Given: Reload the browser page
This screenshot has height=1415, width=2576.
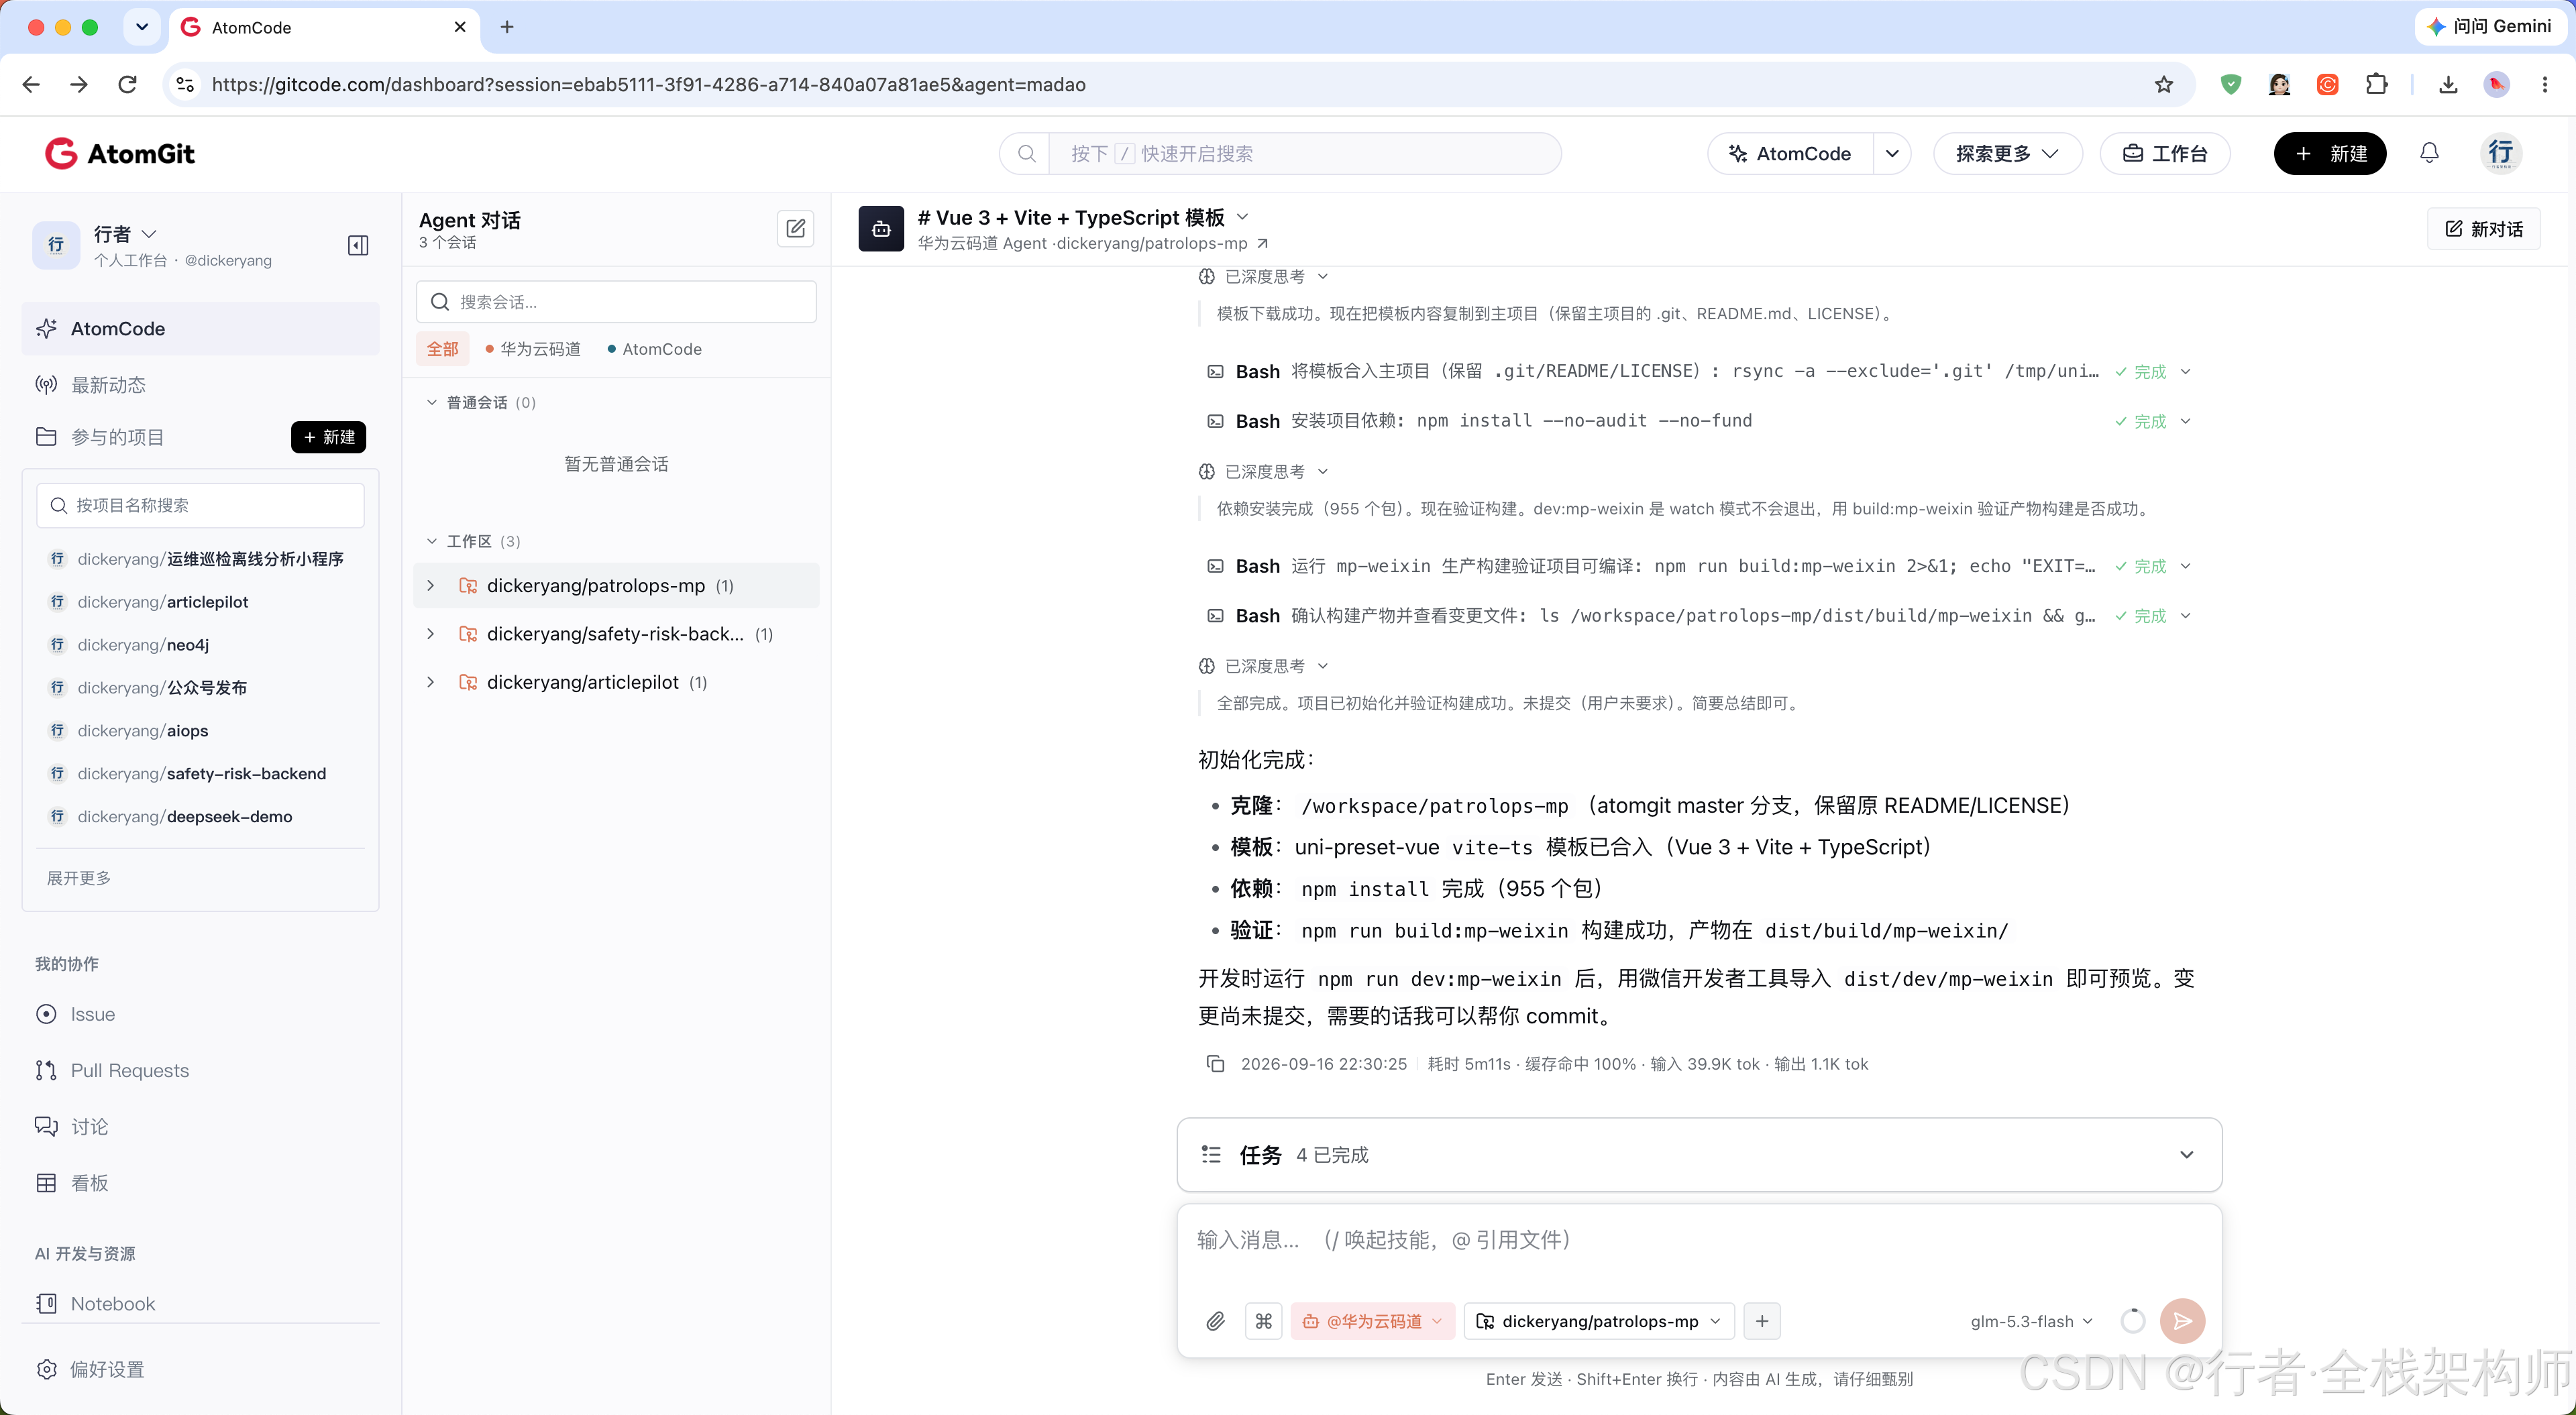Looking at the screenshot, I should (x=127, y=85).
